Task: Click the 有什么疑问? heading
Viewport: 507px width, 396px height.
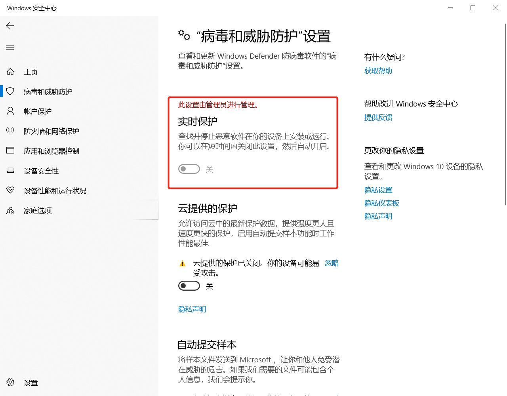Action: 385,57
